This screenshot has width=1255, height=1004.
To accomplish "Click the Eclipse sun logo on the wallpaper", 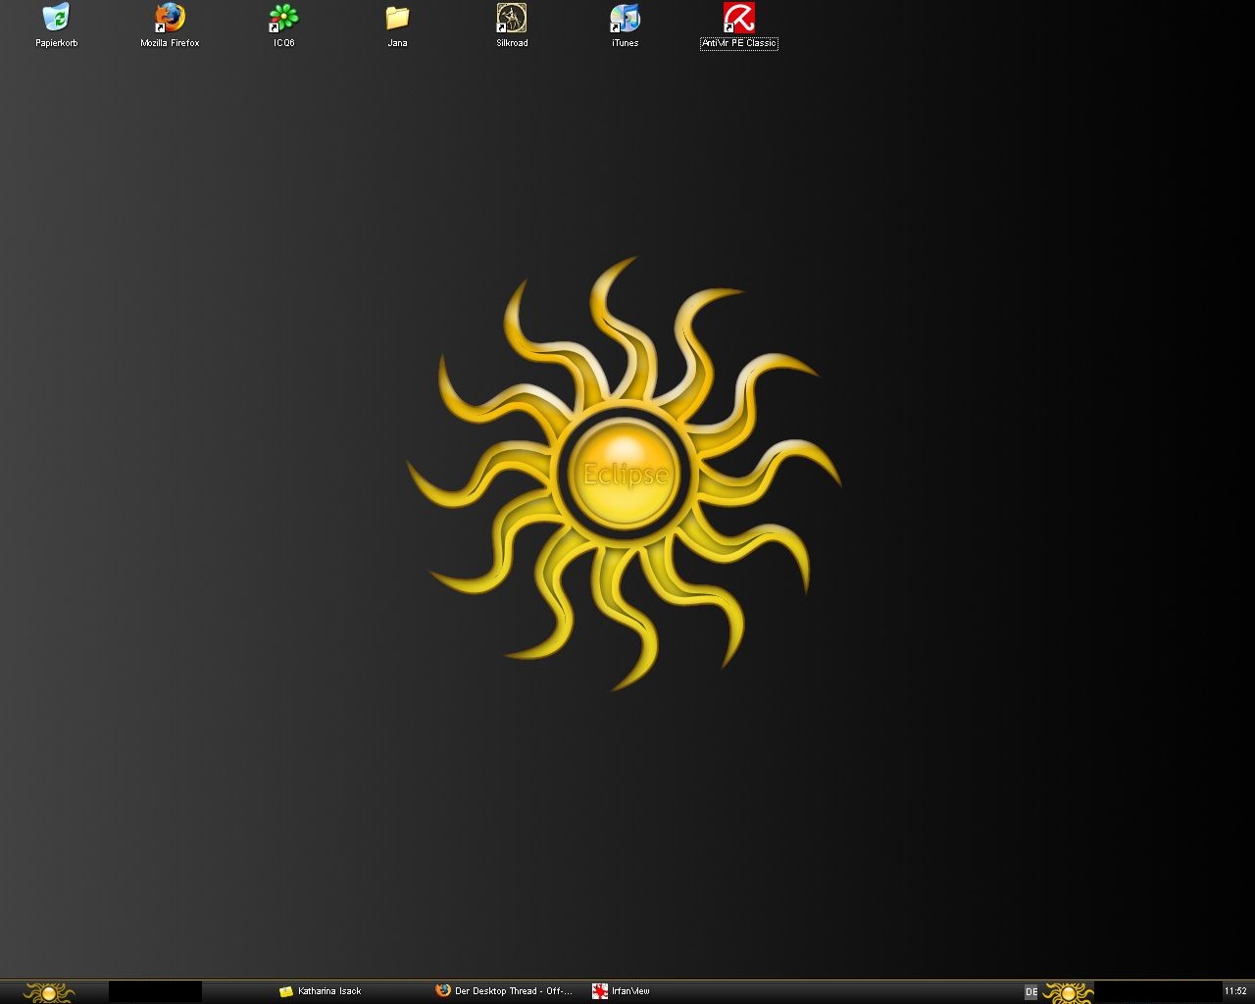I will [625, 475].
